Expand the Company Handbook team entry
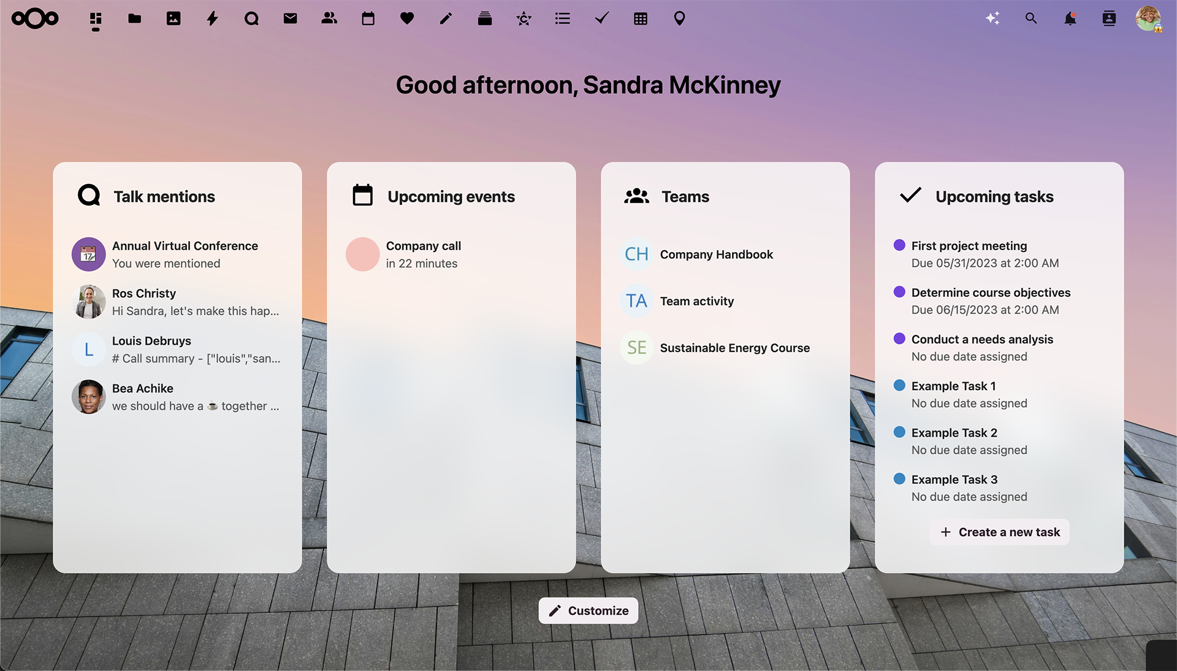Viewport: 1177px width, 671px height. [x=715, y=254]
